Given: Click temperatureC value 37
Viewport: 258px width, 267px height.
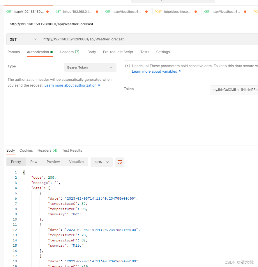Looking at the screenshot, I should [x=84, y=204].
